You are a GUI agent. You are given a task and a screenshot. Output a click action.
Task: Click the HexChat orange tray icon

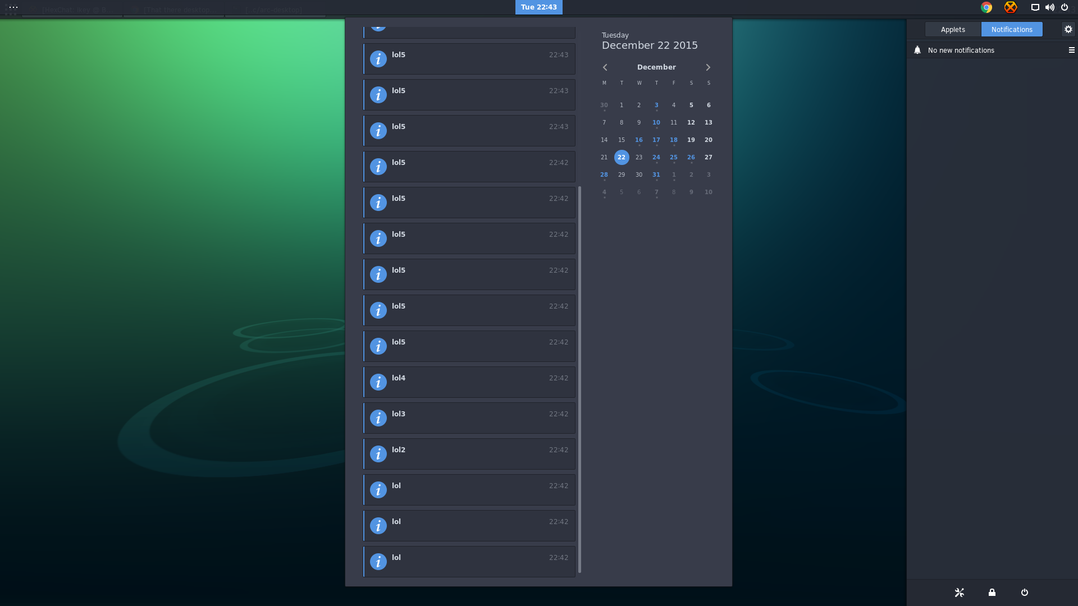coord(1011,7)
